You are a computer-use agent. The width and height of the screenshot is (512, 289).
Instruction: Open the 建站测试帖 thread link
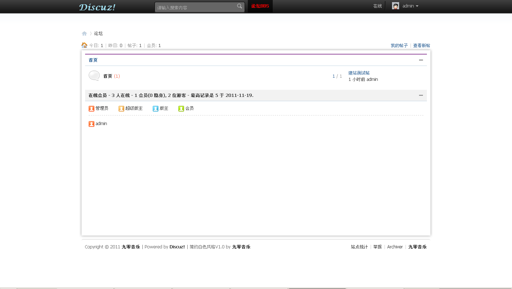359,73
